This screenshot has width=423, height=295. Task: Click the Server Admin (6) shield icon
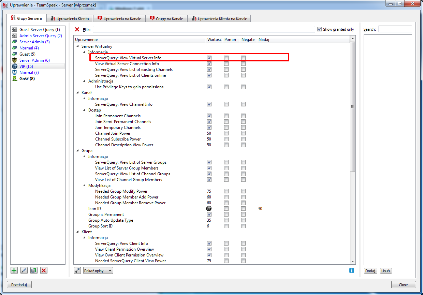coord(15,60)
